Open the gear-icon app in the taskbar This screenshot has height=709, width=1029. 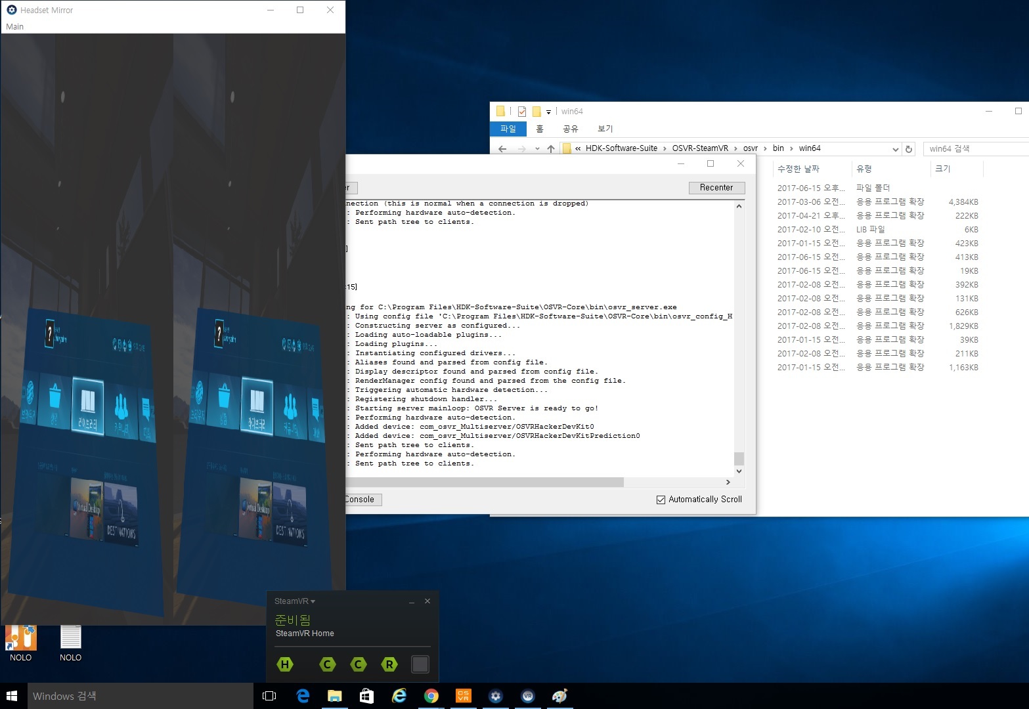click(496, 696)
